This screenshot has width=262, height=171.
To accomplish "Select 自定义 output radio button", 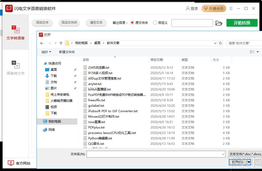I will 155,23.
